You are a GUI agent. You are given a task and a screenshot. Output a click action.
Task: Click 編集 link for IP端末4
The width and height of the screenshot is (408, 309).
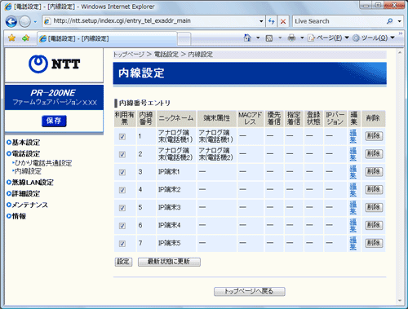353,225
